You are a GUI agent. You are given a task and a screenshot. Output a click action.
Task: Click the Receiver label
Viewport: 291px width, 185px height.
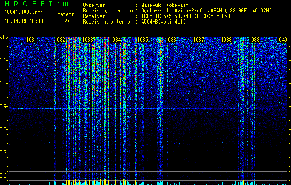pos(94,16)
